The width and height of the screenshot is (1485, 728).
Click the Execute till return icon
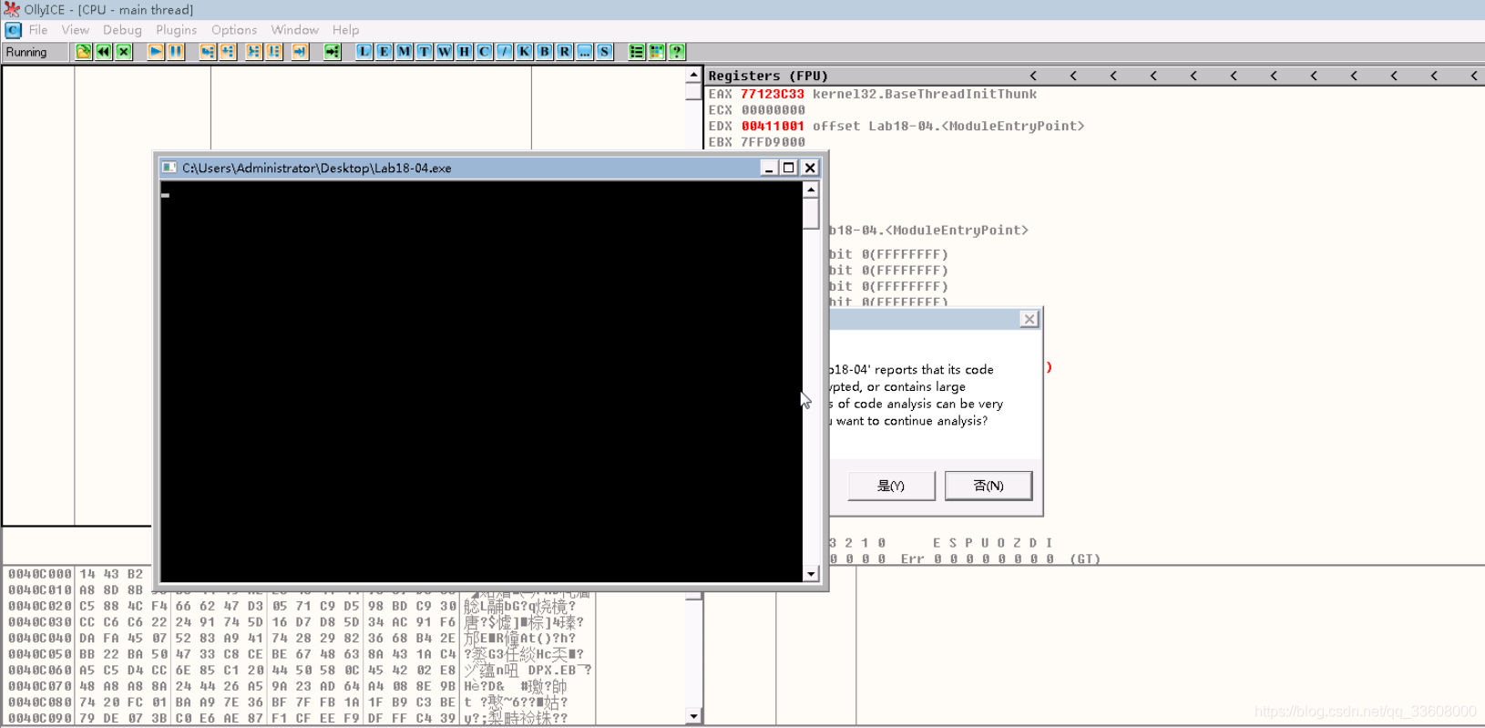(x=300, y=52)
